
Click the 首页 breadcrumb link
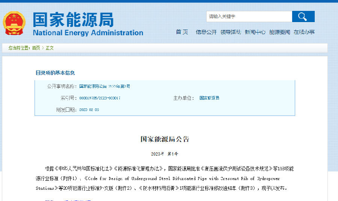point(36,48)
